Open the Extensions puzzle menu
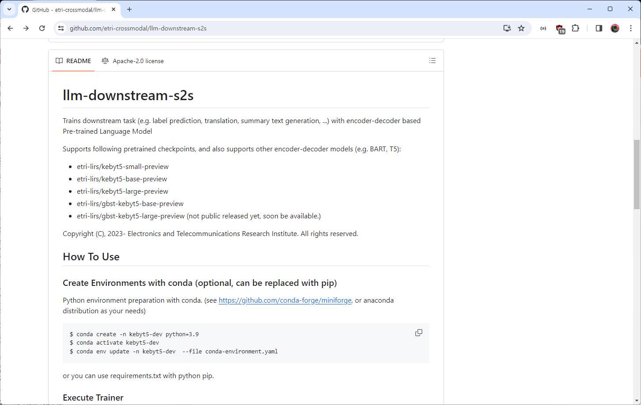641x405 pixels. (x=575, y=28)
